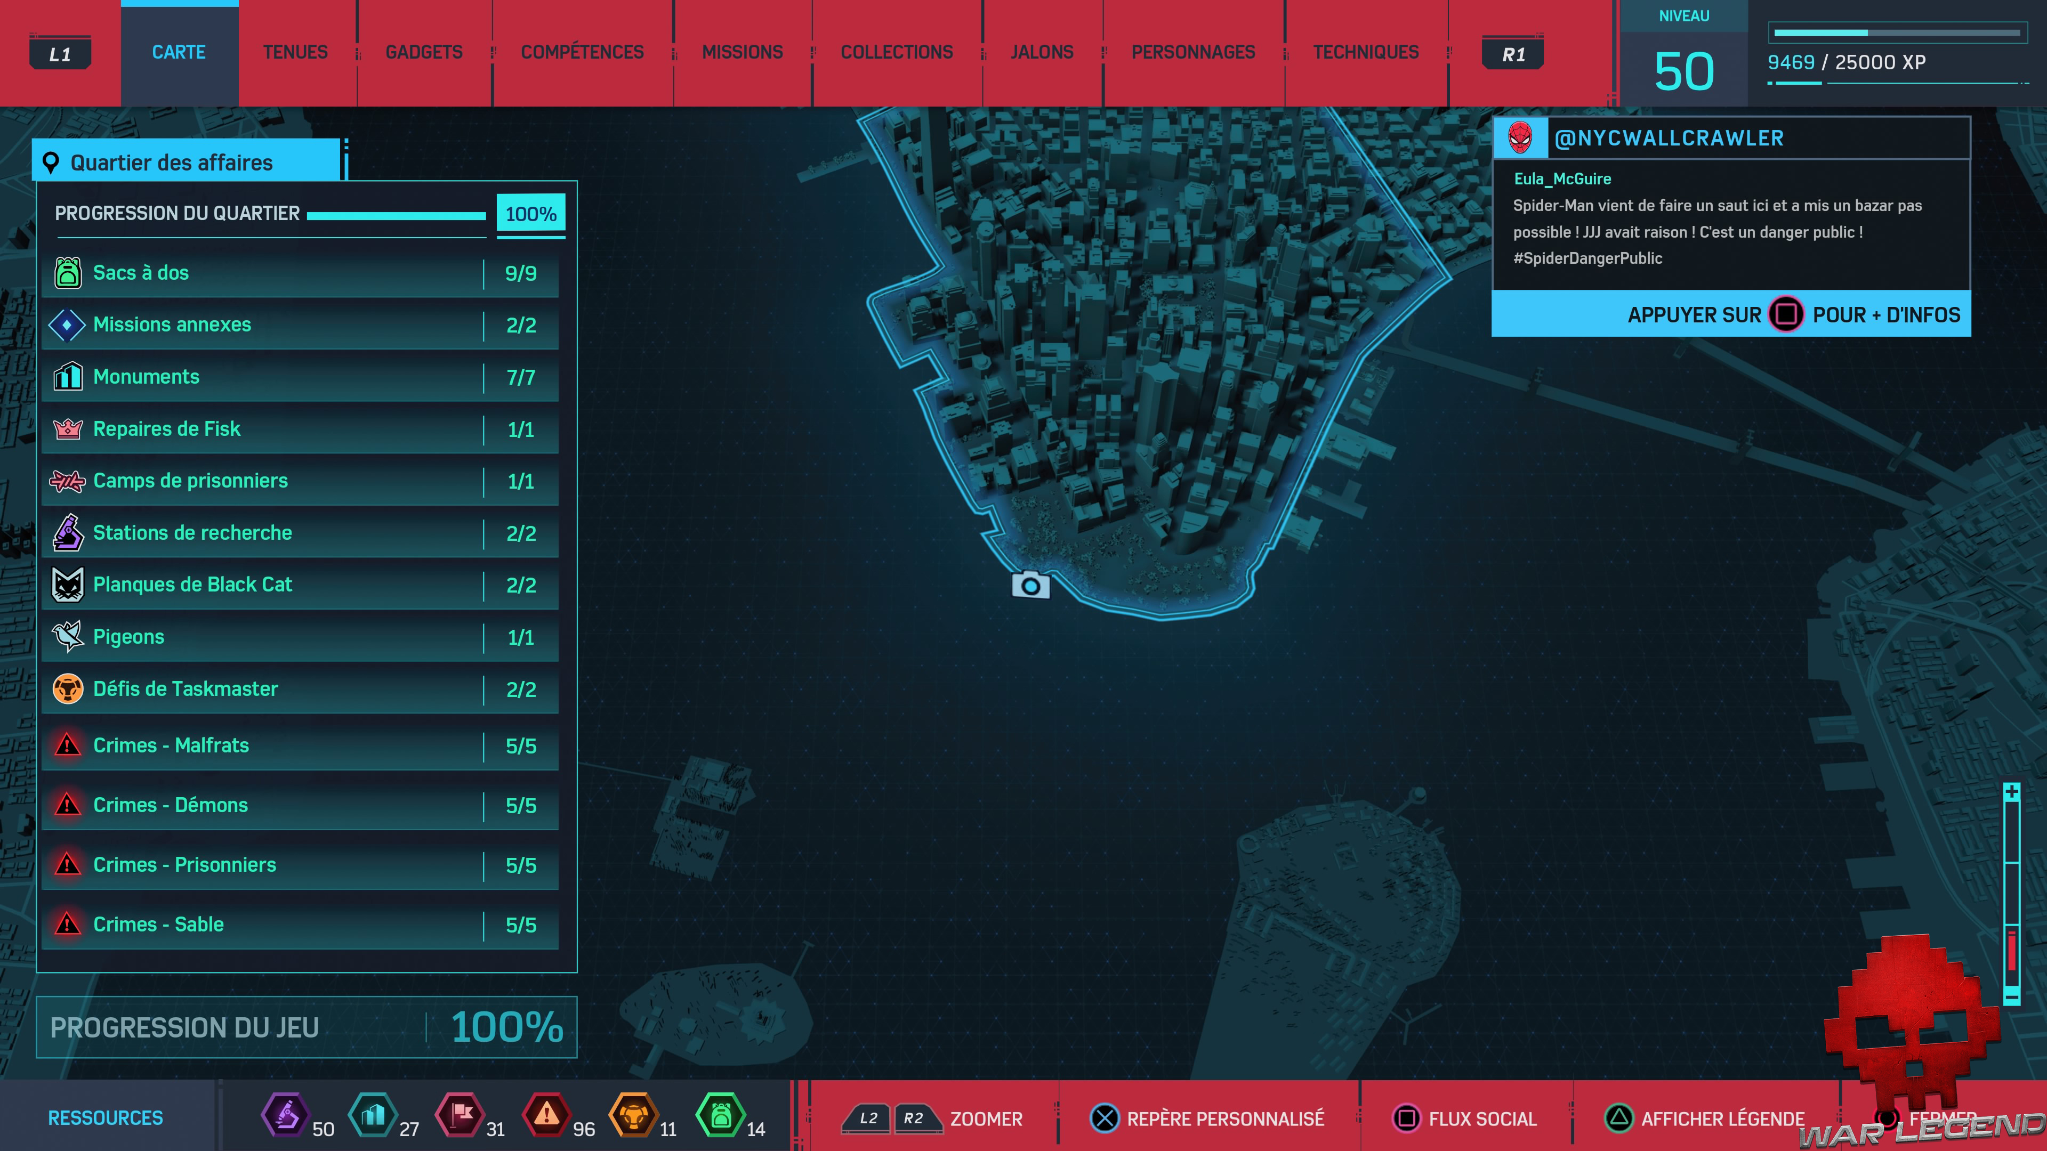
Task: Open the TENUES tab
Action: pyautogui.click(x=295, y=52)
